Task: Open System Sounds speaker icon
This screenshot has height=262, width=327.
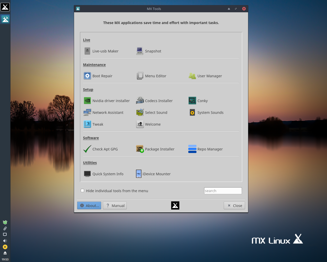Action: (192, 113)
